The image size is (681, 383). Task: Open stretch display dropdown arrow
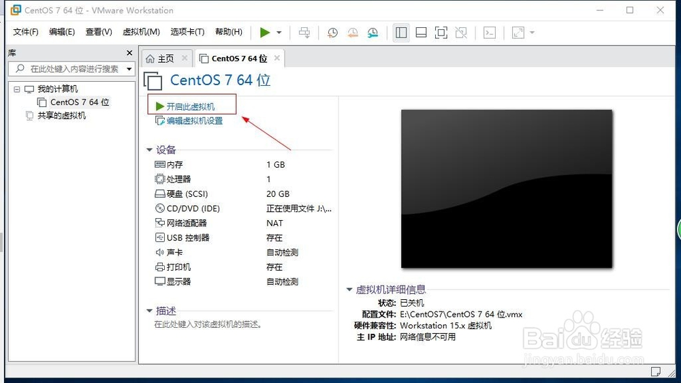532,33
